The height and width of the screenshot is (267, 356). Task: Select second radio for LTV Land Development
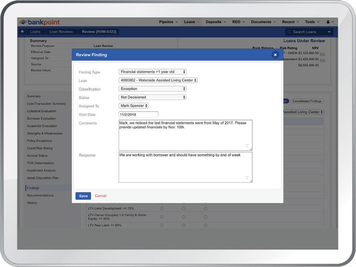pyautogui.click(x=184, y=208)
